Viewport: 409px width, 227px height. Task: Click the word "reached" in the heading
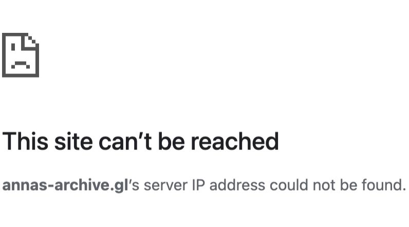pos(235,141)
